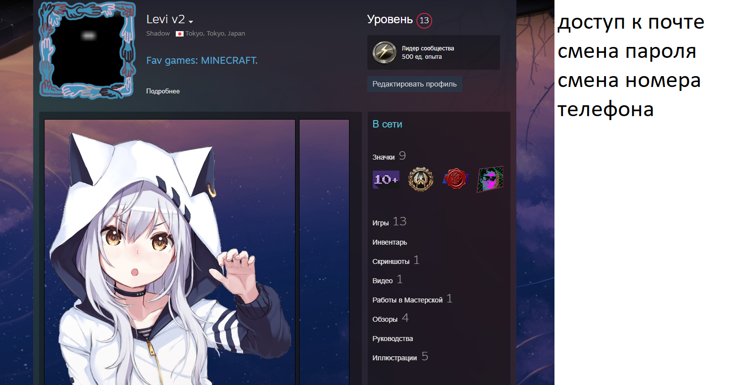
Task: Open the Значки badges section
Action: [384, 157]
